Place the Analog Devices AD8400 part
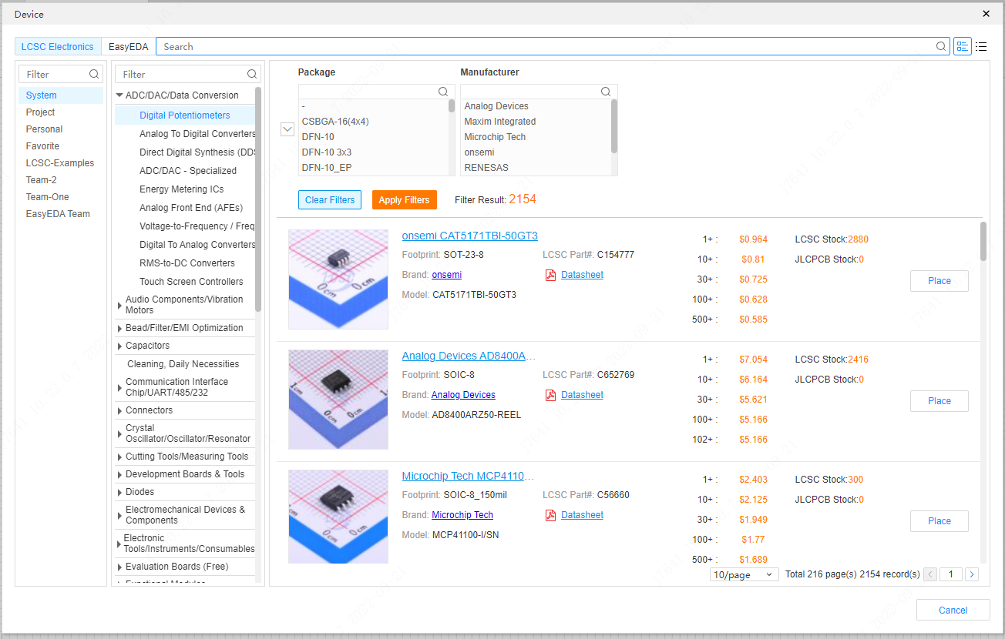 click(x=939, y=401)
